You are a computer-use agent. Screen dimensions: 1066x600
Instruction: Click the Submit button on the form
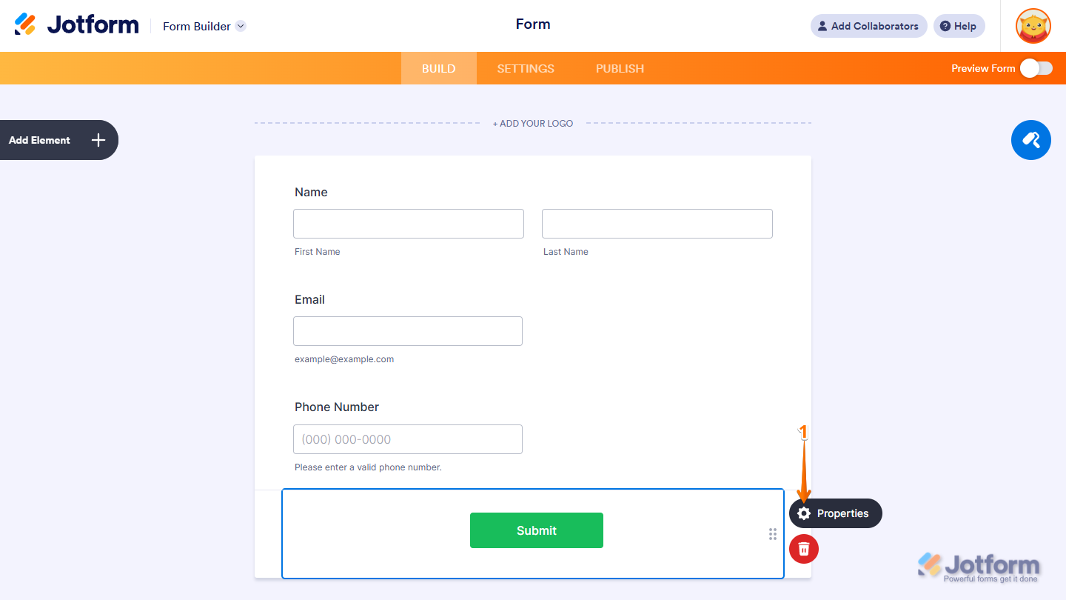click(536, 530)
